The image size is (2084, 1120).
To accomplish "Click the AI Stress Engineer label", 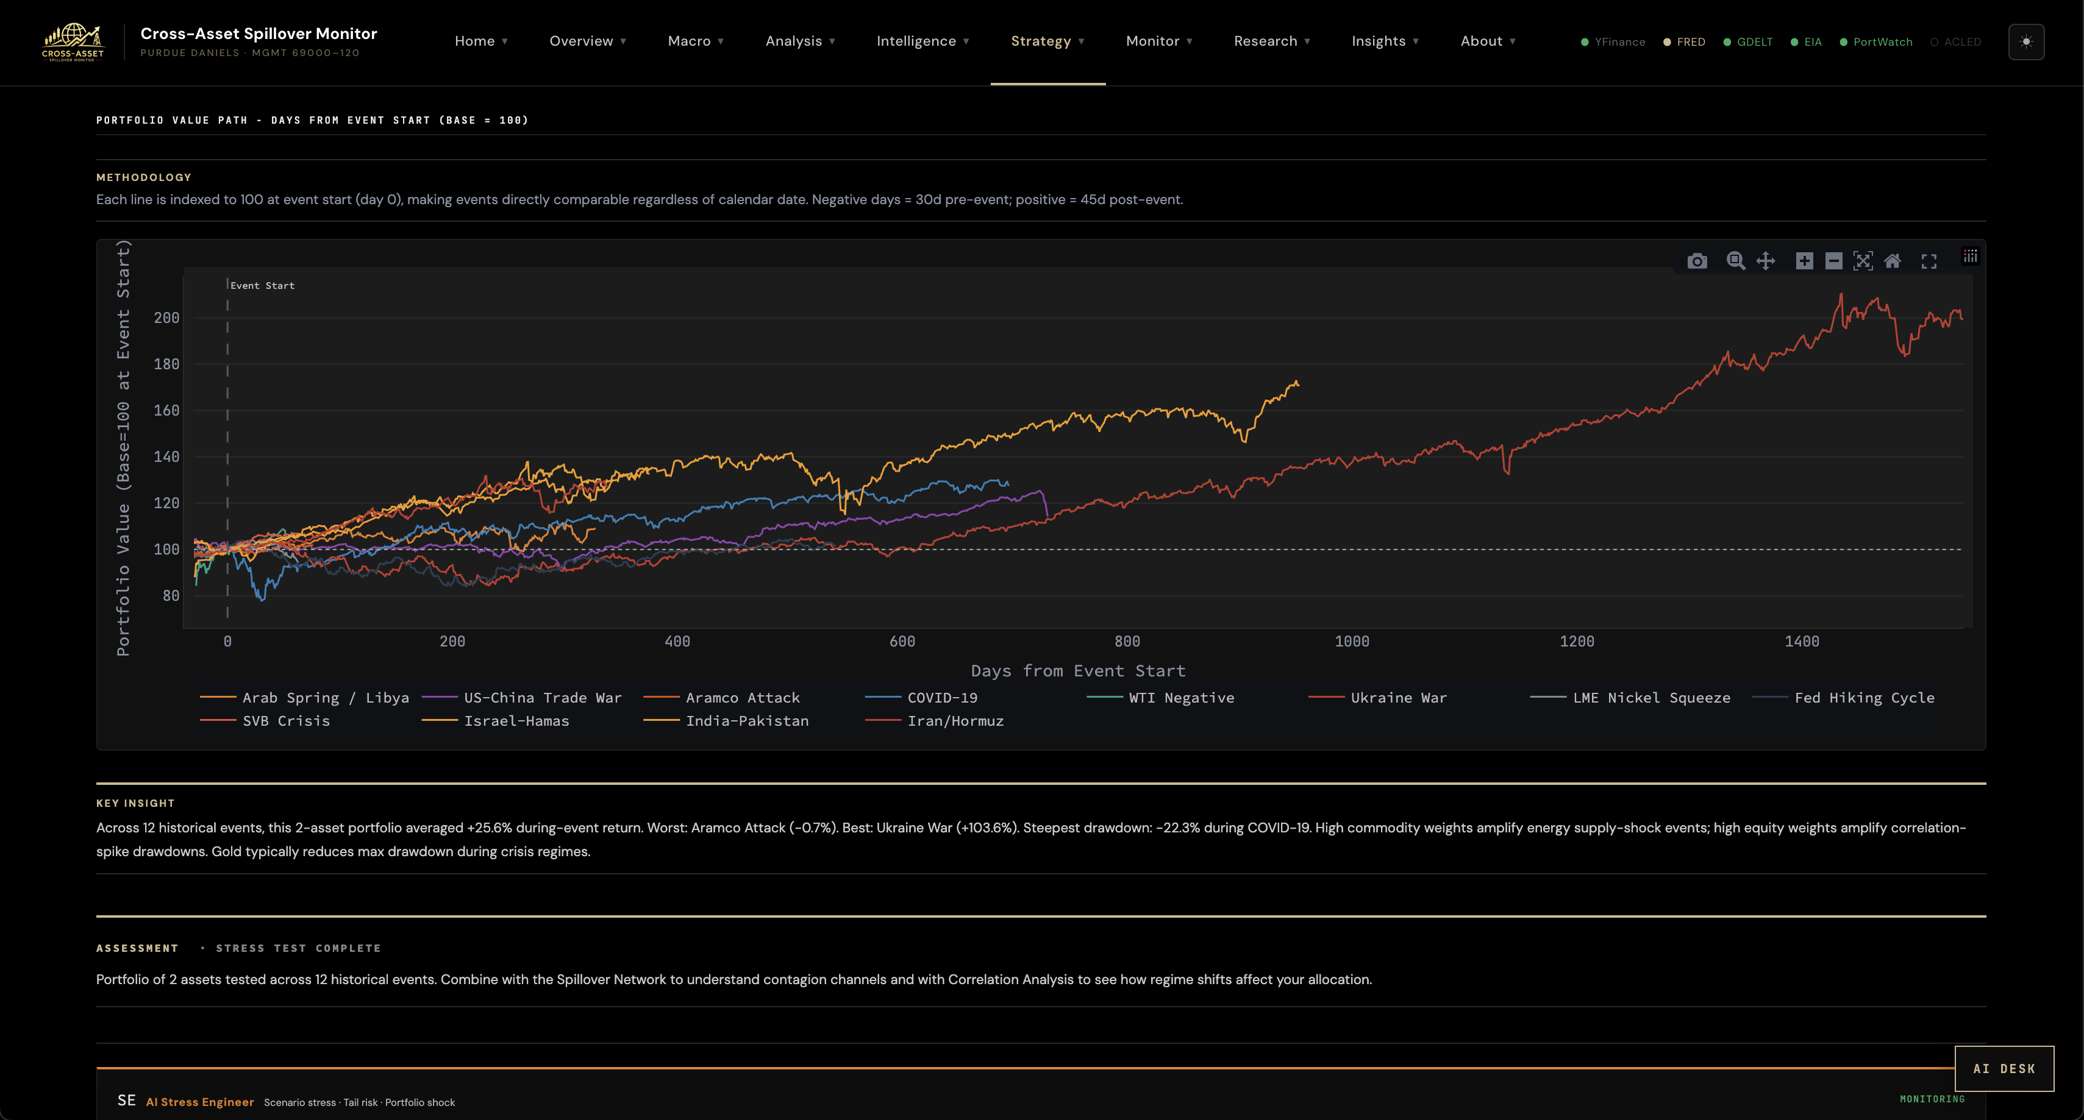I will [200, 1101].
